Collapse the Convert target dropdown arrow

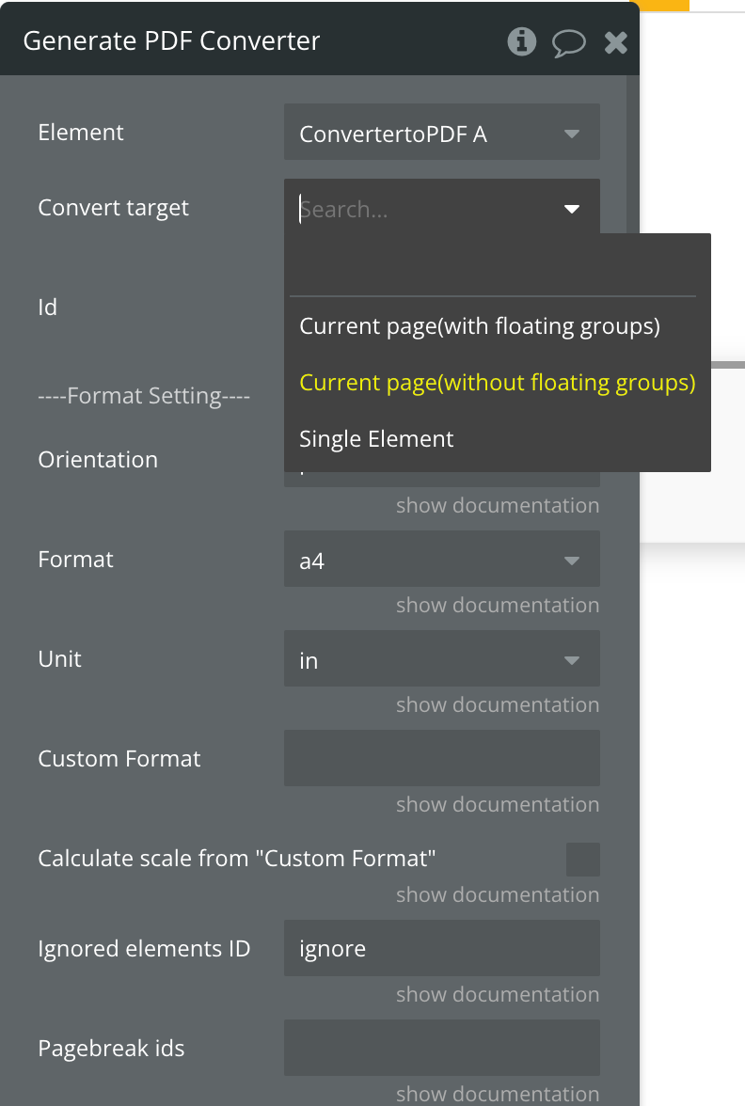572,209
